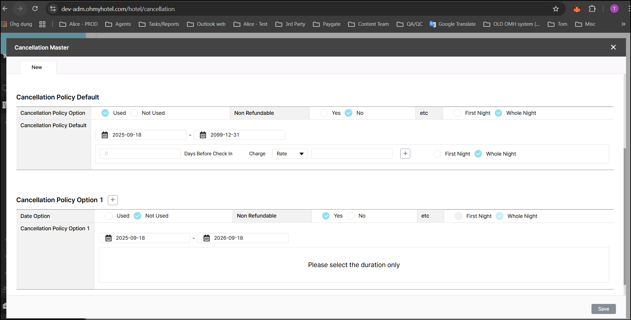
Task: Click calendar icon beside 2026-09-18 date
Action: click(x=207, y=238)
